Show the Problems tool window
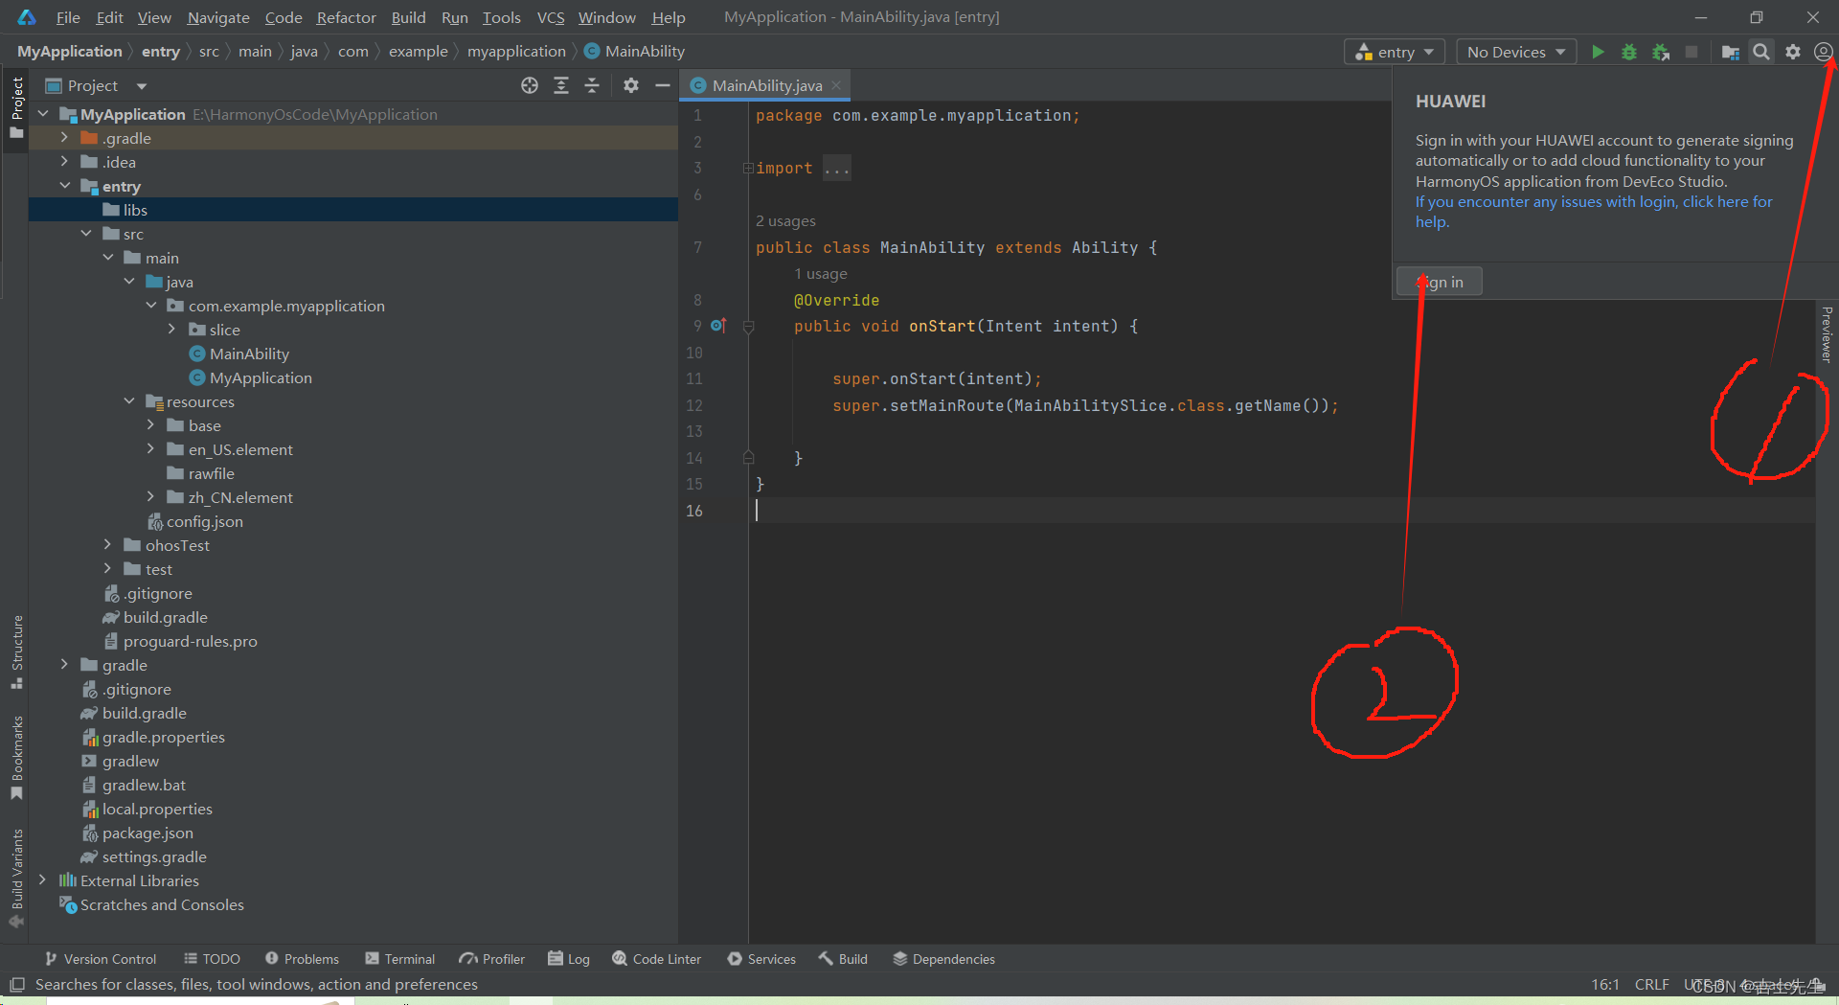Viewport: 1839px width, 1005px height. coord(302,959)
